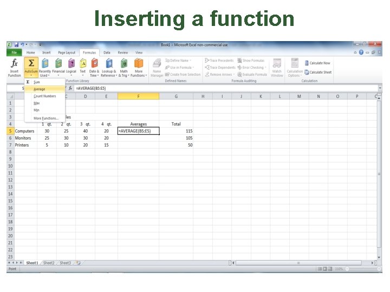The width and height of the screenshot is (390, 292).
Task: Click Trace Precedents
Action: click(219, 61)
